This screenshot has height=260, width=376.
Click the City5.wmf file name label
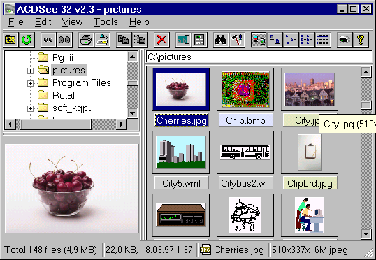pyautogui.click(x=182, y=183)
